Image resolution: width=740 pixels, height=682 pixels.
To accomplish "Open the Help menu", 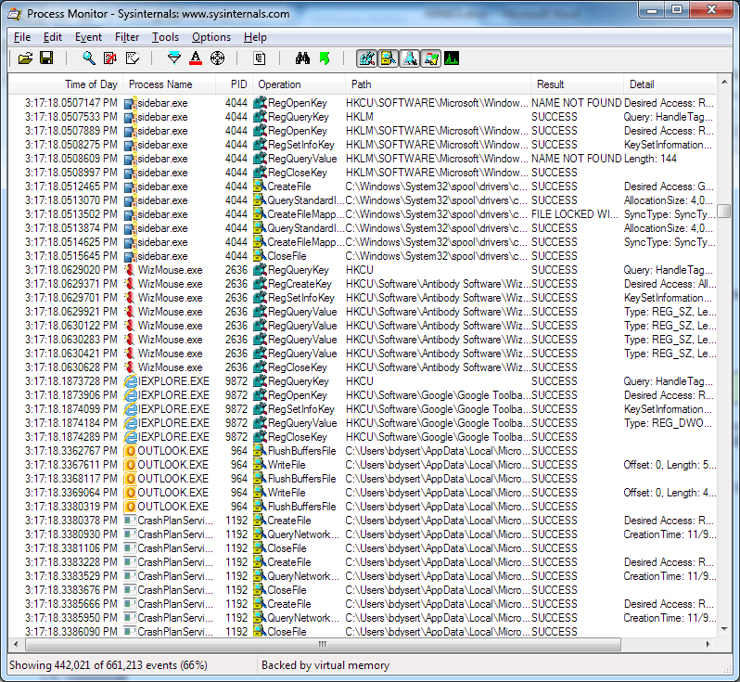I will 255,37.
